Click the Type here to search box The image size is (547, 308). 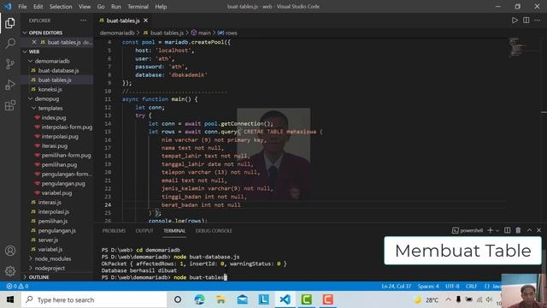click(94, 299)
